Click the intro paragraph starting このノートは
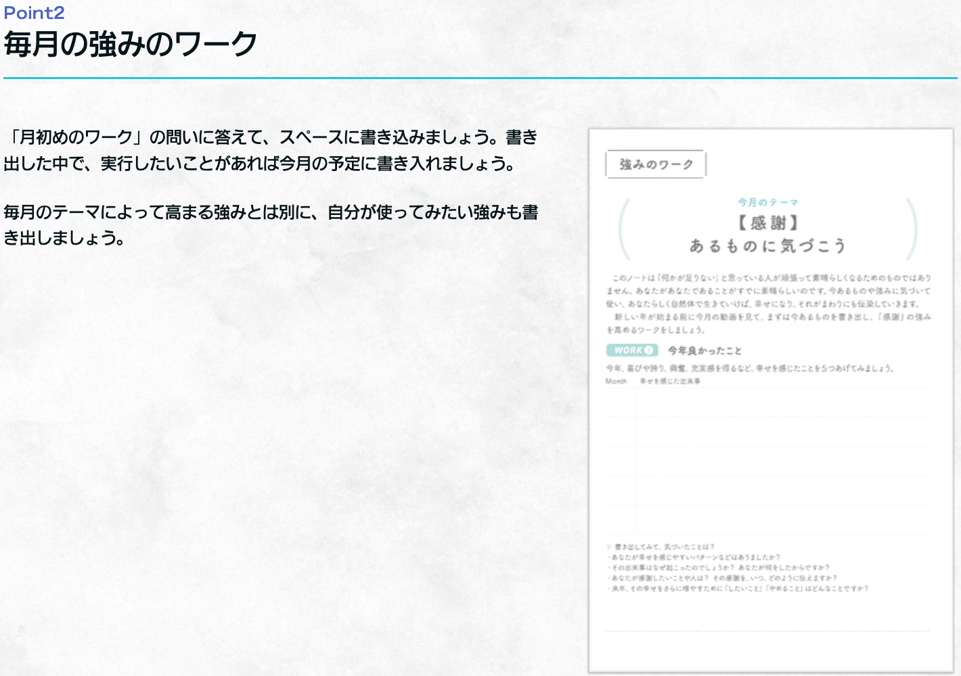This screenshot has height=676, width=961. (x=768, y=304)
